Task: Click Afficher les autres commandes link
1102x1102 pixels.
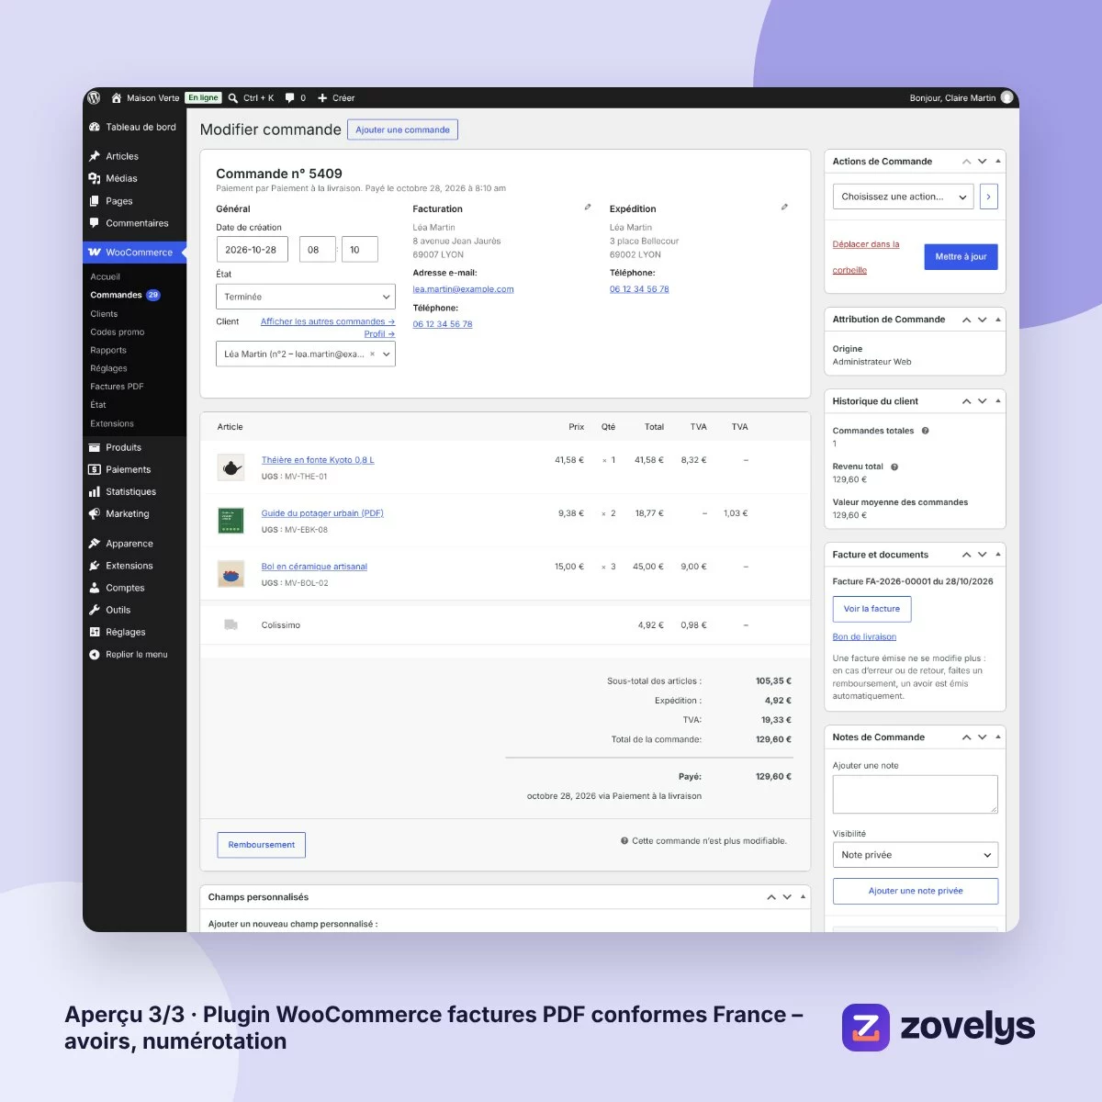Action: tap(328, 321)
